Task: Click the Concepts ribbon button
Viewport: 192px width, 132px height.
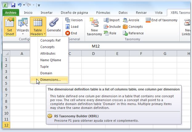Action: 133,27
